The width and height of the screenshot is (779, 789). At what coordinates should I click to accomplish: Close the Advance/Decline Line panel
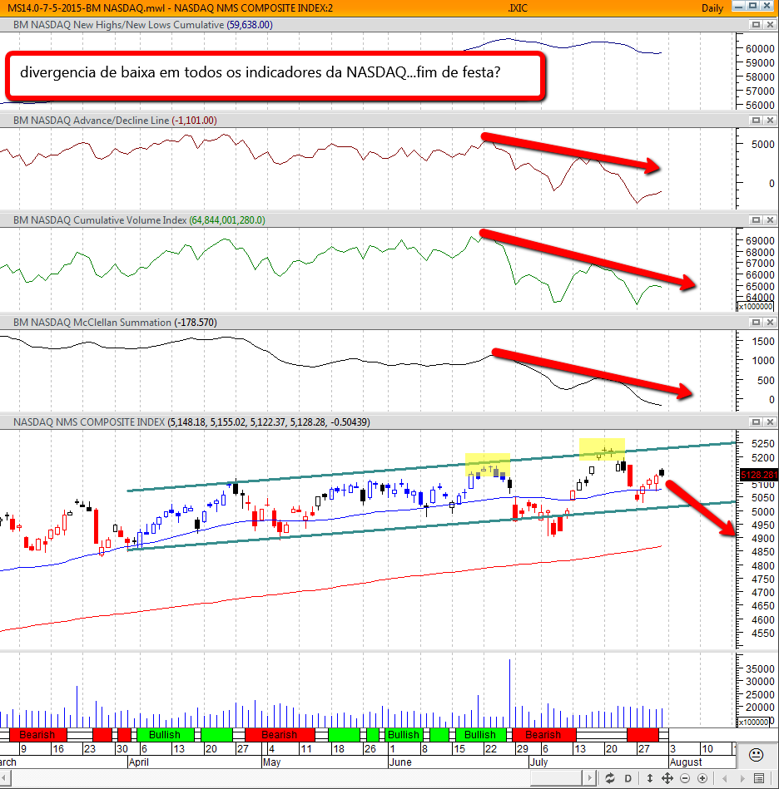770,121
